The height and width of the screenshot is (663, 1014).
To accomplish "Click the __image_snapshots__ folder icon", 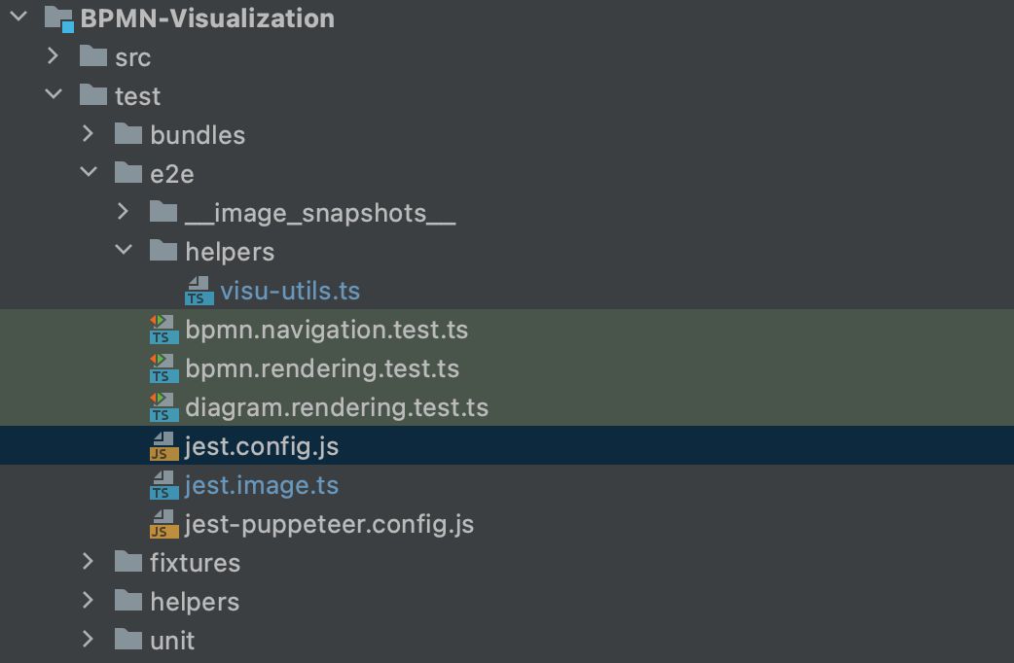I will pos(163,213).
